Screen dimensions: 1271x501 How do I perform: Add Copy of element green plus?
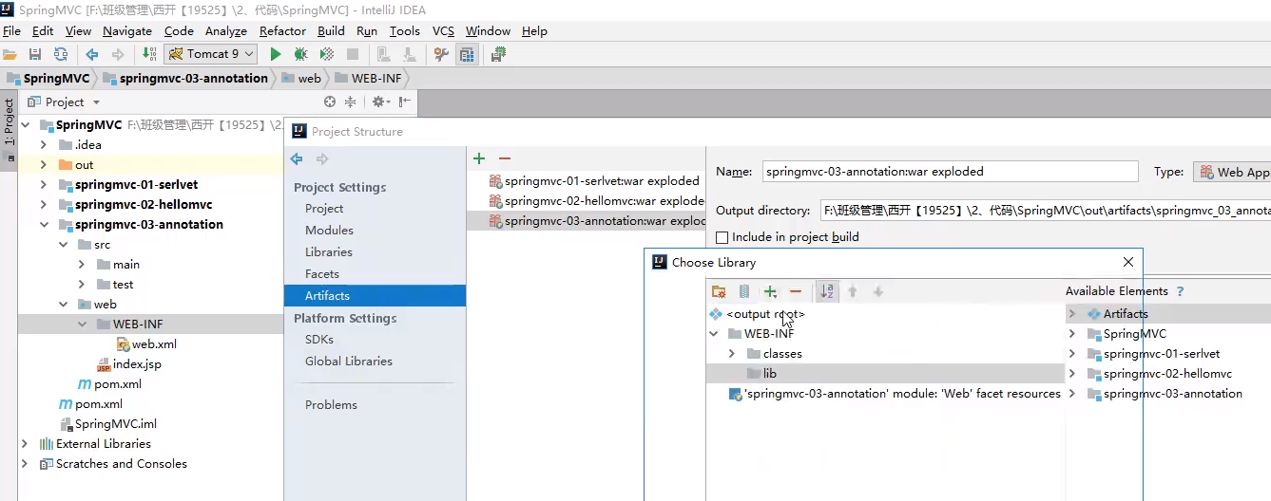tap(771, 291)
